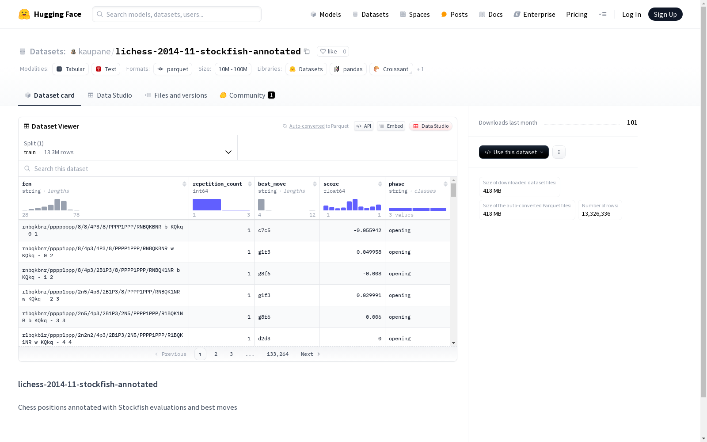Go to page 2 of dataset
Screen dimensions: 707x442
tap(216, 354)
